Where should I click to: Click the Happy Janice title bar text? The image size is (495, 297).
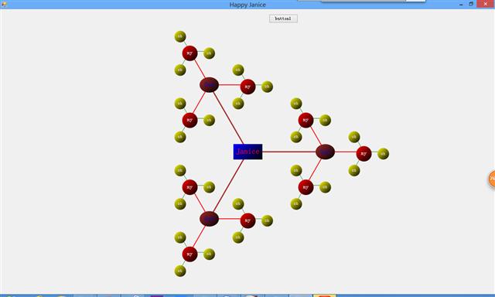(x=247, y=5)
